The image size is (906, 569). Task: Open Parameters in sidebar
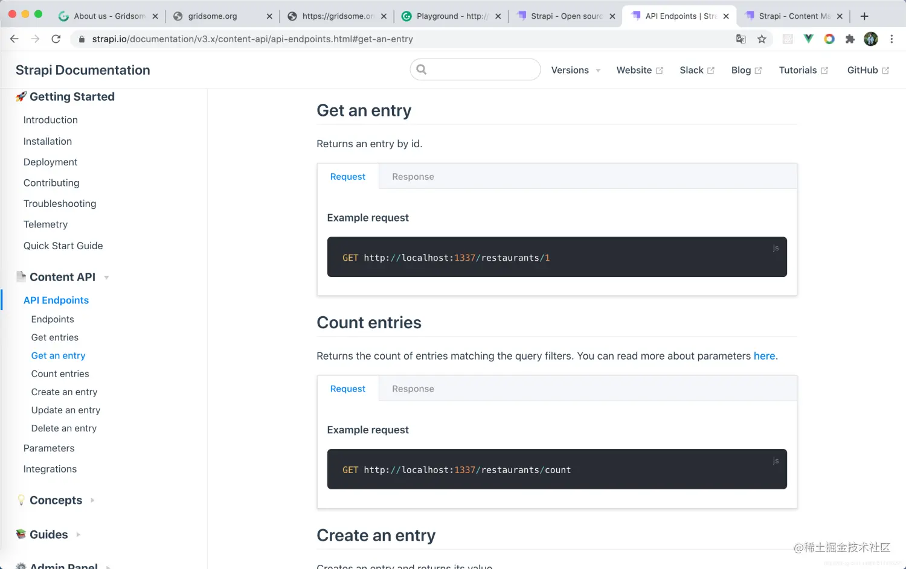49,448
